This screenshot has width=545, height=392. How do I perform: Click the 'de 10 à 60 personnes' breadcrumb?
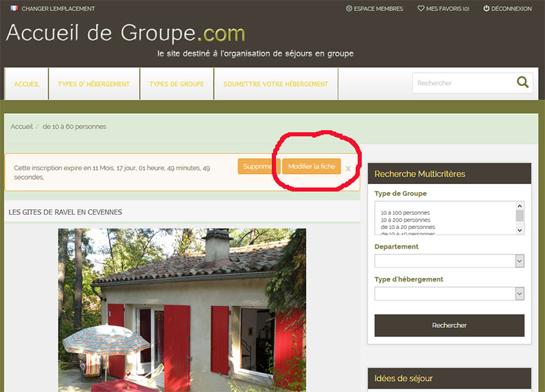[74, 127]
